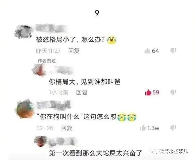Open the username above 你在狗叫什么 comment
Viewport: 194px width, 160px height.
pos(54,105)
